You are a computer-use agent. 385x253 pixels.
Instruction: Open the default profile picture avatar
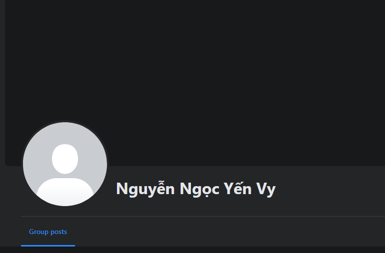pos(65,164)
